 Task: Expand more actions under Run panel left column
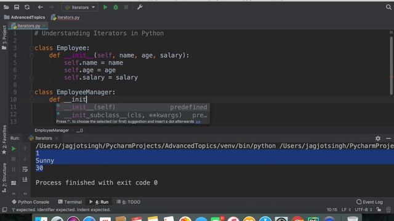[14, 193]
